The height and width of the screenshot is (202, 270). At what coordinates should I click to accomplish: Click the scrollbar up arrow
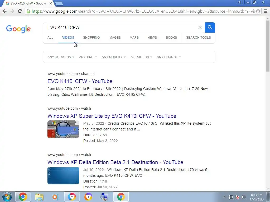pyautogui.click(x=268, y=18)
